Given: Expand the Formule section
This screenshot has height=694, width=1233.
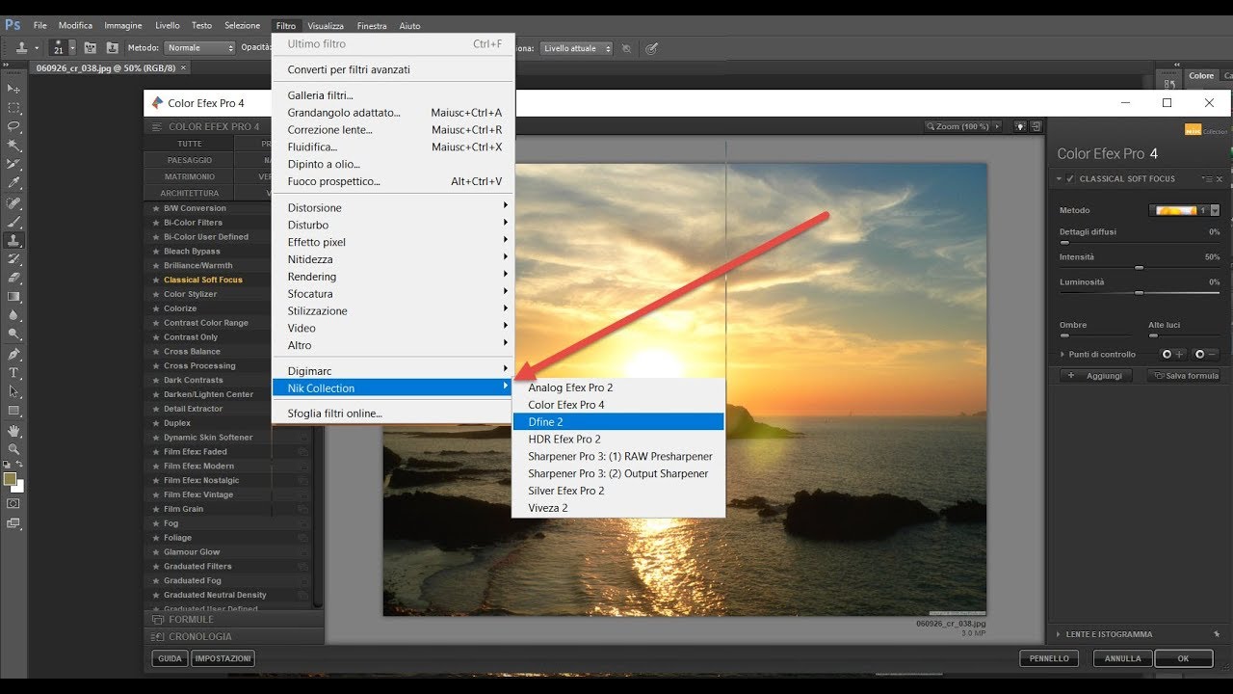Looking at the screenshot, I should [233, 620].
